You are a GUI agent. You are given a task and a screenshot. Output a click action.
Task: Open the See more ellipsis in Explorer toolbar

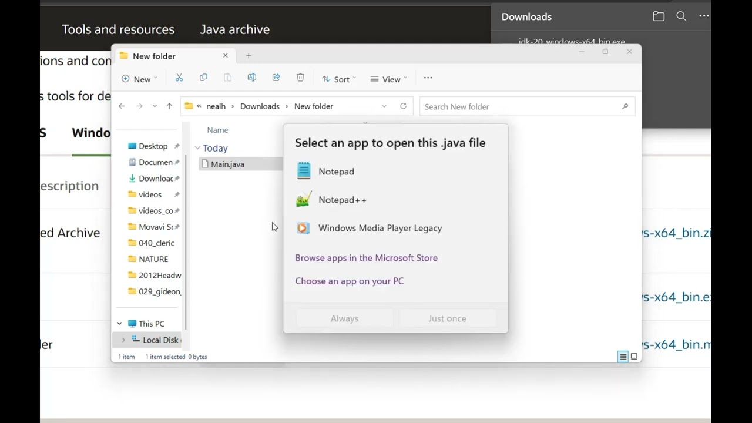point(428,78)
